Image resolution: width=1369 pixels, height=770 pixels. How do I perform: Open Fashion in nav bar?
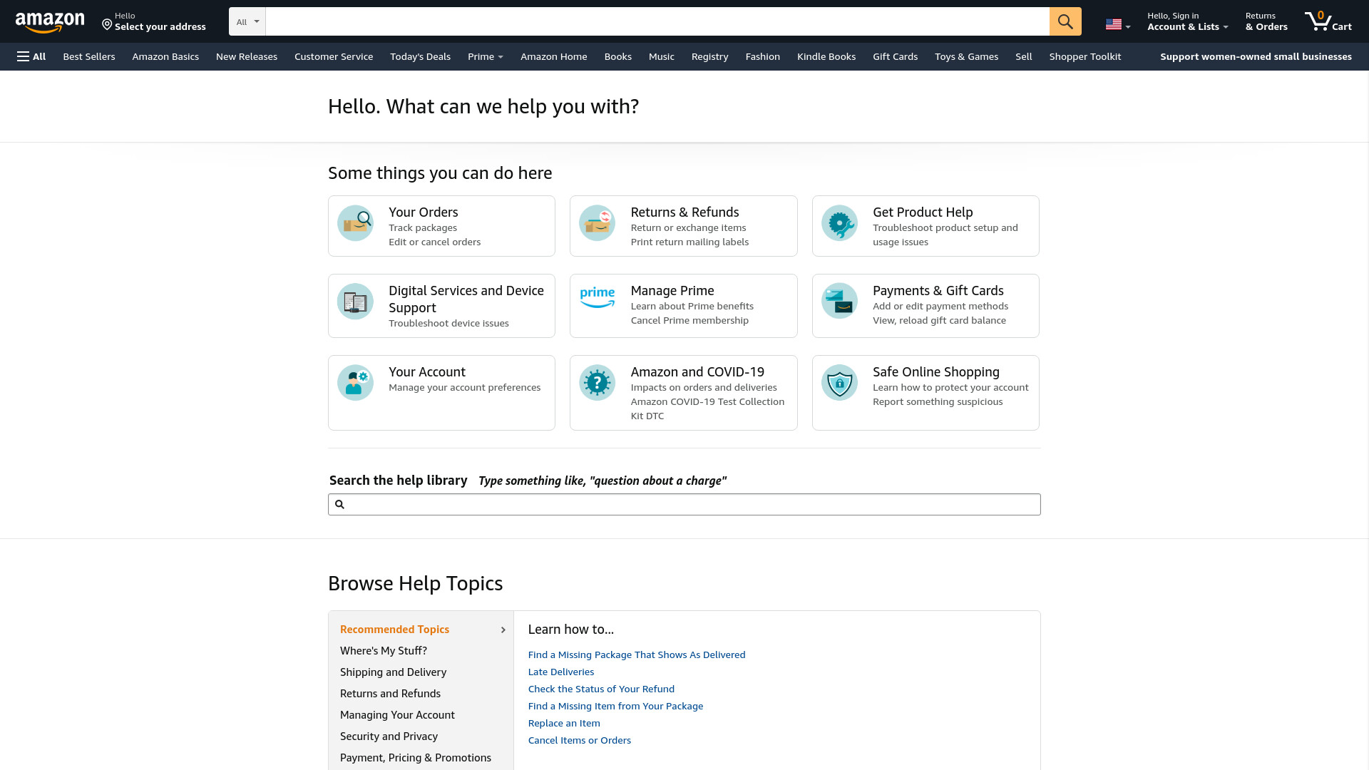click(763, 56)
